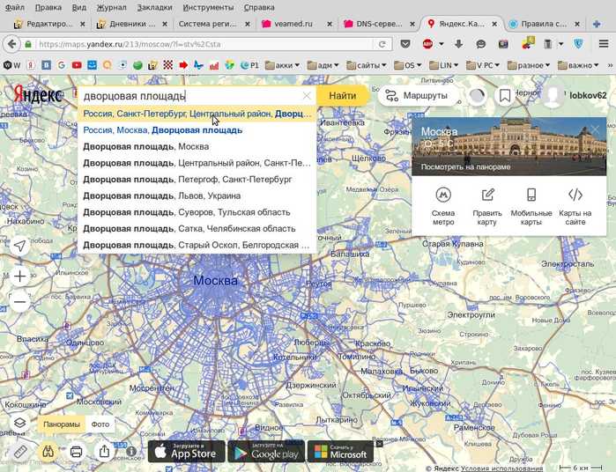Viewport: 616px width, 472px height.
Task: Open Посмотреть на панораме link
Action: coord(465,167)
